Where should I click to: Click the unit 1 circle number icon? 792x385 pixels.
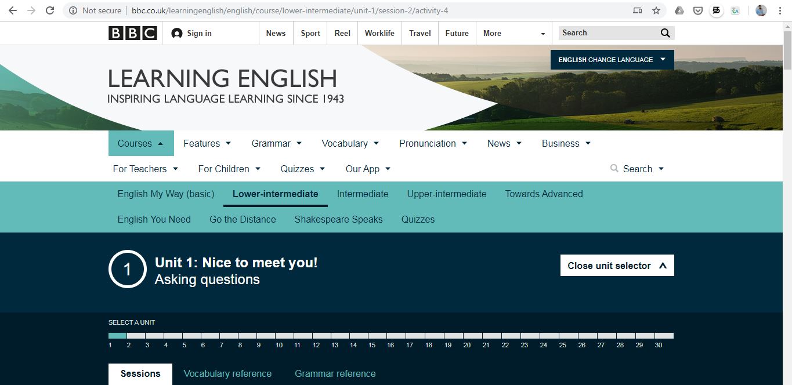tap(128, 269)
